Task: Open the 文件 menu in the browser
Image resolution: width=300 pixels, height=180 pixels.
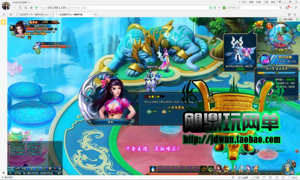Action: (x=244, y=2)
